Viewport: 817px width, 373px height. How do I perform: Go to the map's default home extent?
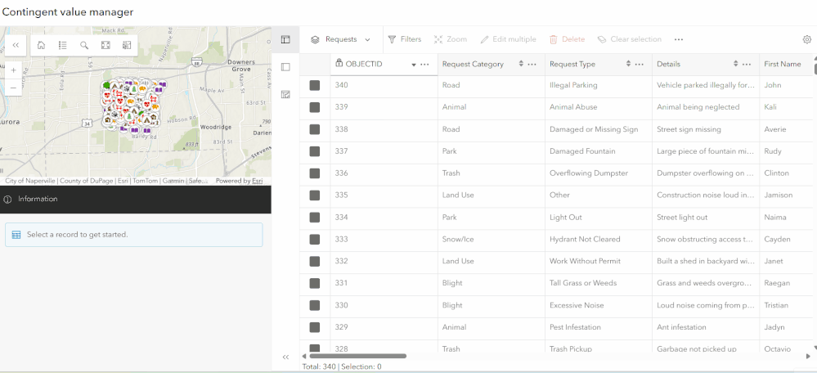(41, 45)
